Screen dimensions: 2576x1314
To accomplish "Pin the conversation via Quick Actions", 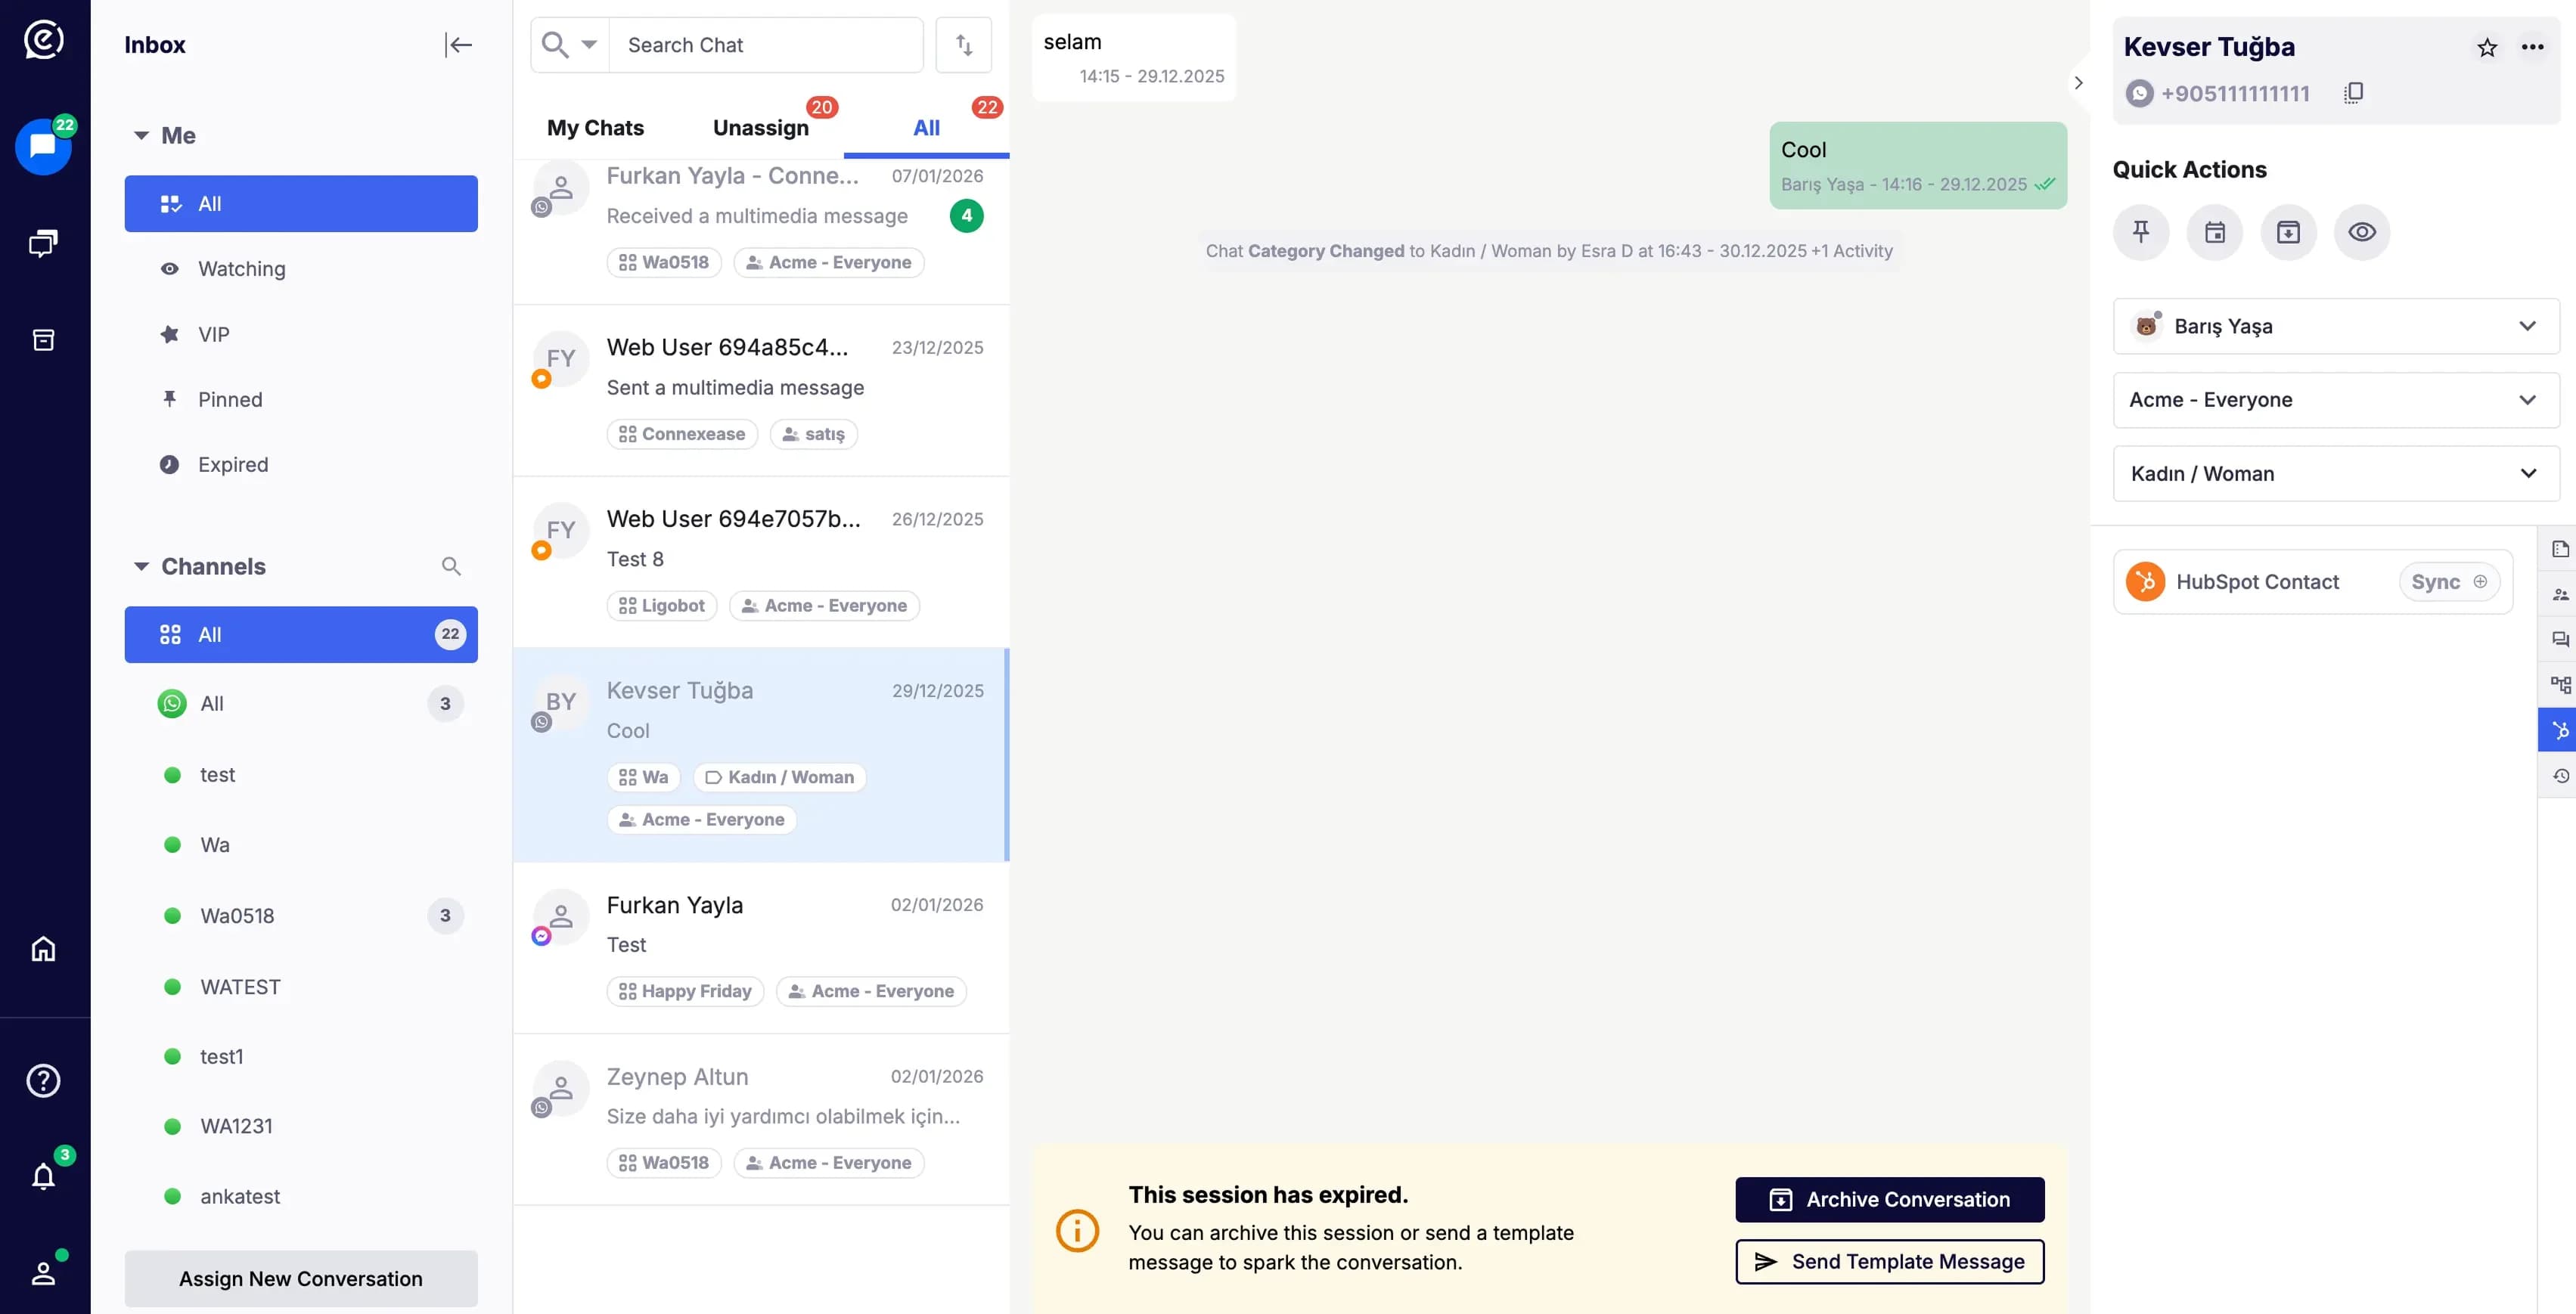I will pyautogui.click(x=2141, y=232).
